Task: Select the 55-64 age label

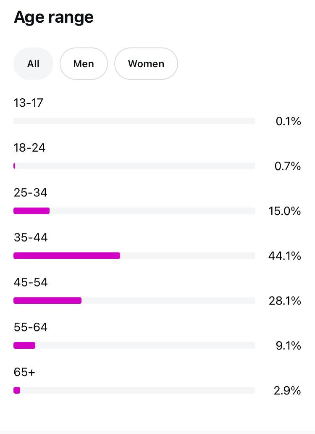Action: [x=31, y=327]
